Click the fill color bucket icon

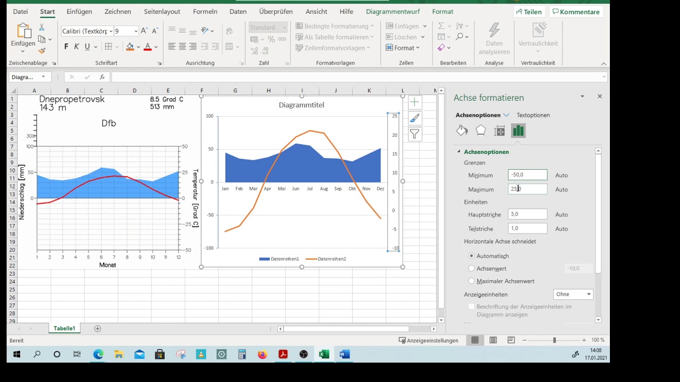[x=130, y=47]
